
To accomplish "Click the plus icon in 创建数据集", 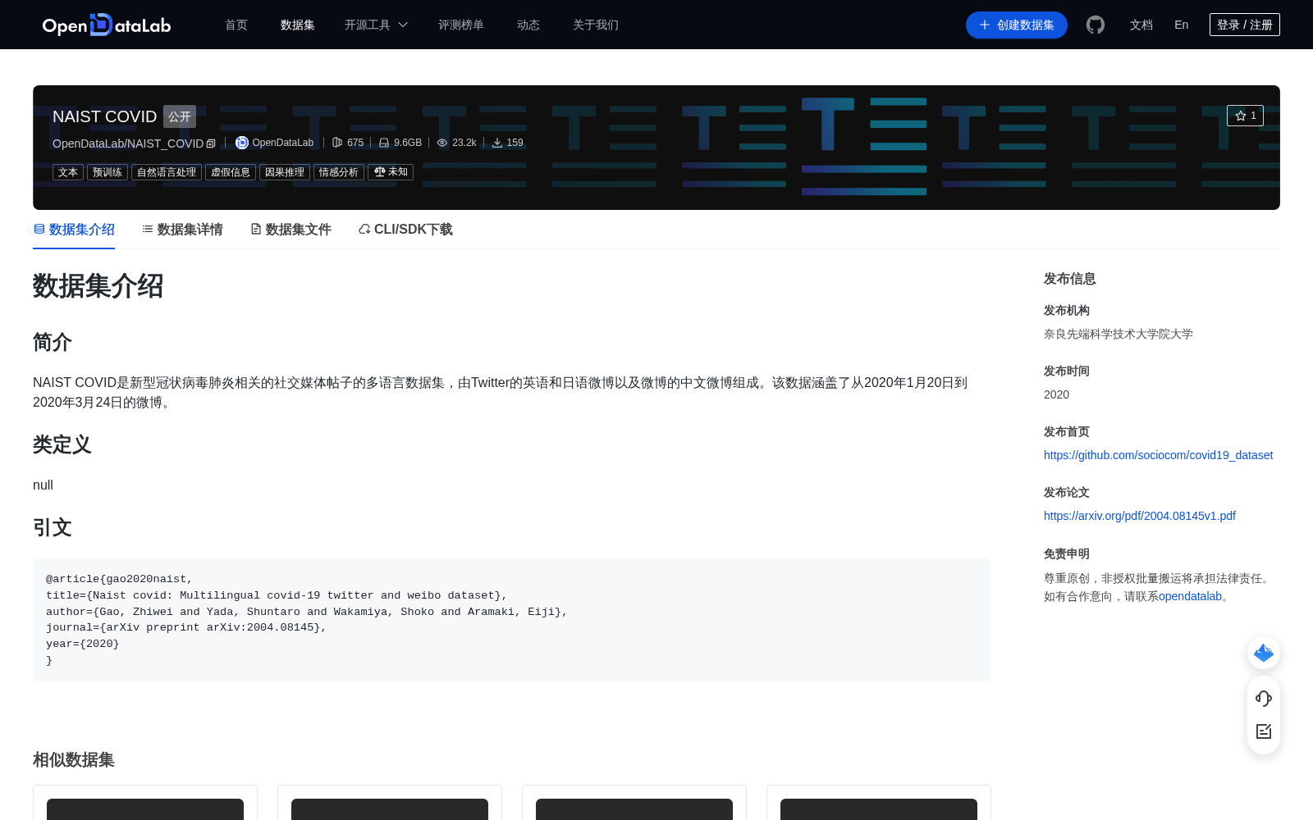I will 985,25.
